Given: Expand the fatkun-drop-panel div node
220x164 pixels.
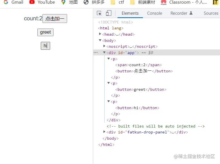Looking at the screenshot, I should (x=104, y=132).
